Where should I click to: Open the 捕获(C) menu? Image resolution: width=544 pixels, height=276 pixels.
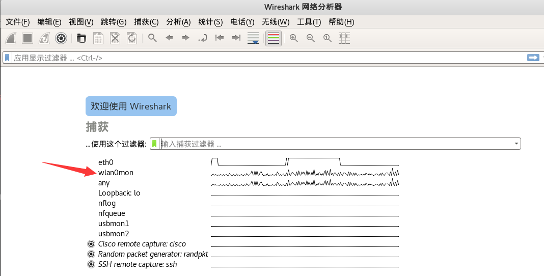pyautogui.click(x=146, y=22)
